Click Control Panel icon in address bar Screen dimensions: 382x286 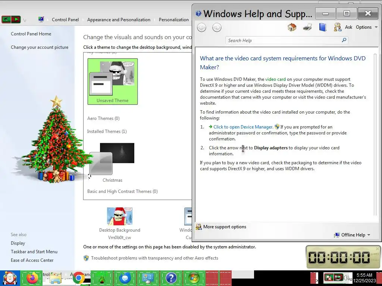pyautogui.click(x=41, y=19)
